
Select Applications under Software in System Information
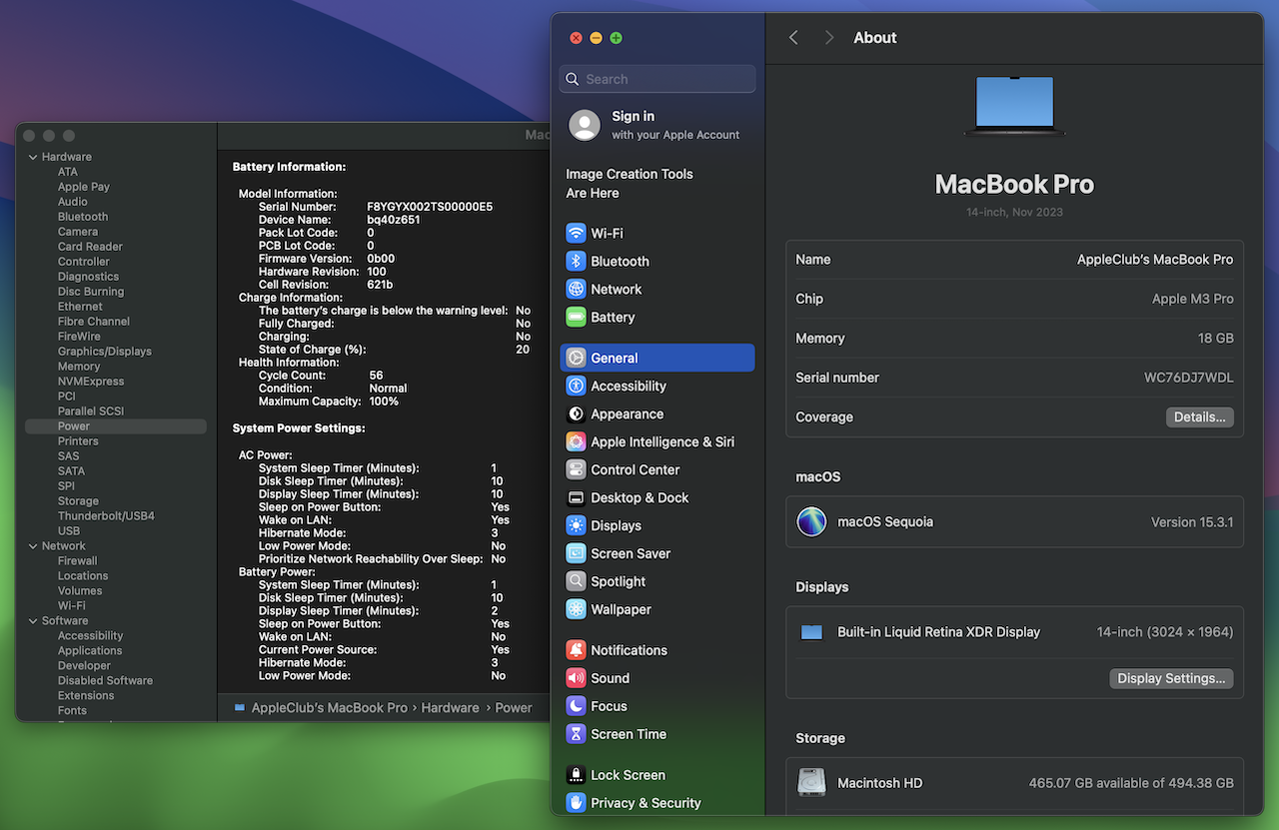(x=90, y=651)
